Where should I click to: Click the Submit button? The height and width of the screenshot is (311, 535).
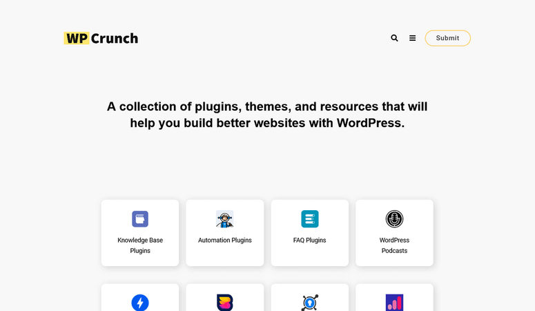click(x=447, y=38)
